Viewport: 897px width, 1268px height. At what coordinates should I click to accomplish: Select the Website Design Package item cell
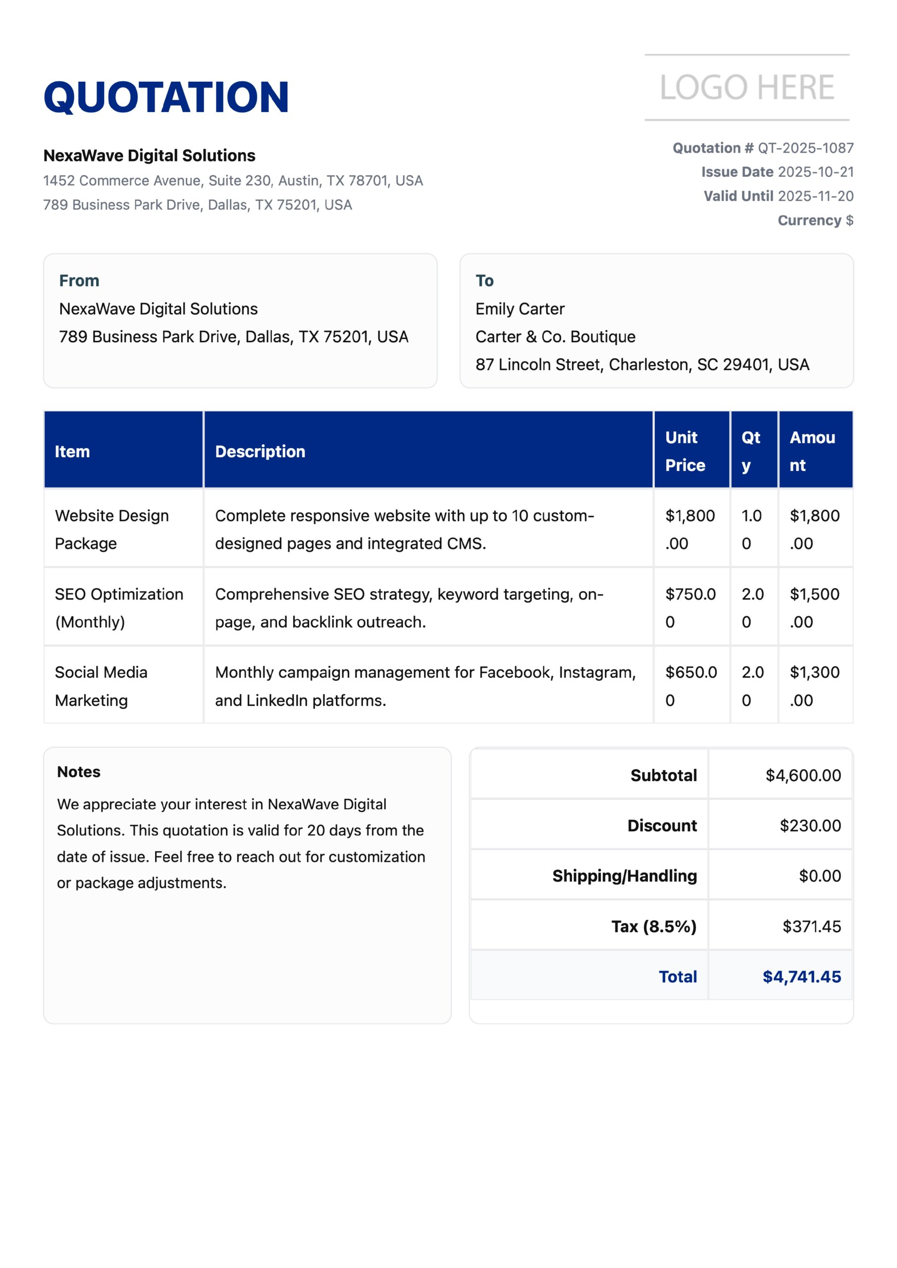111,529
